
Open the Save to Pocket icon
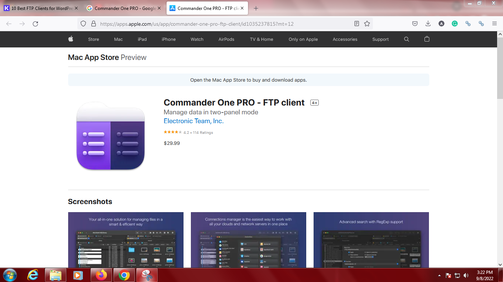click(x=415, y=24)
